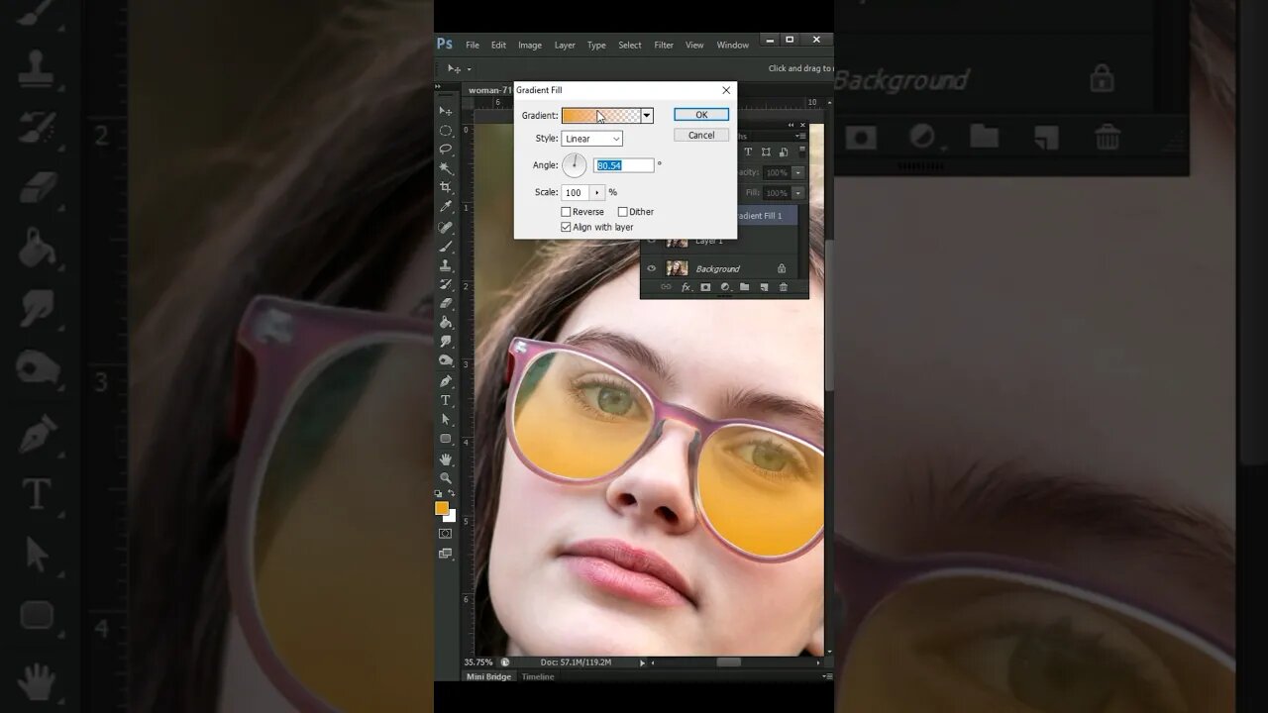The image size is (1268, 713).
Task: Swap foreground and background colors
Action: (x=452, y=493)
